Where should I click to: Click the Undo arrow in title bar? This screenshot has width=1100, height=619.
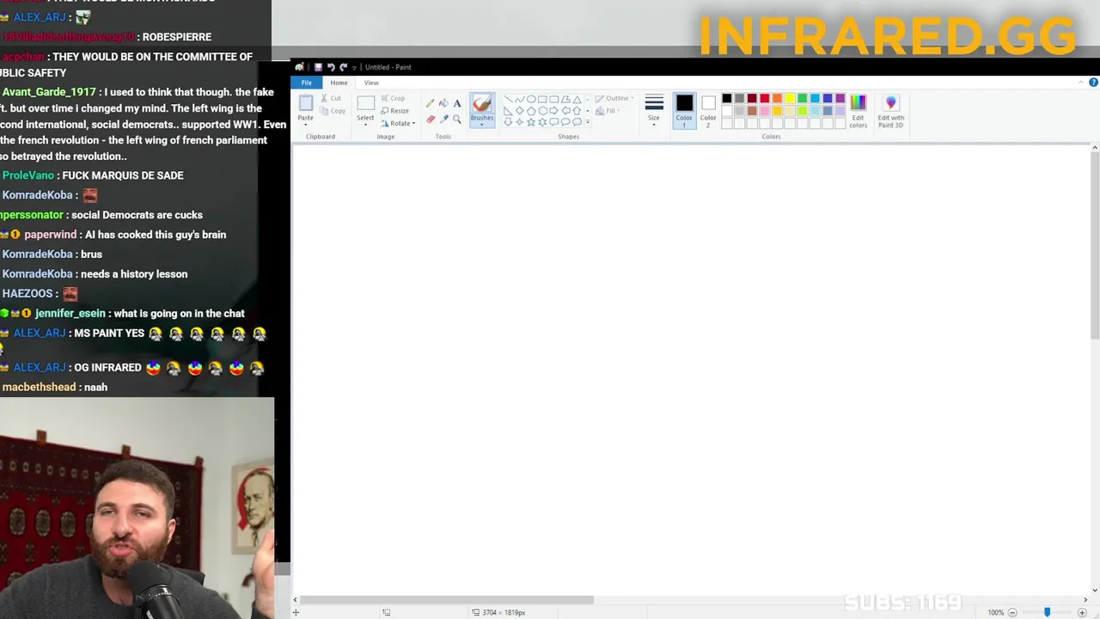[331, 67]
